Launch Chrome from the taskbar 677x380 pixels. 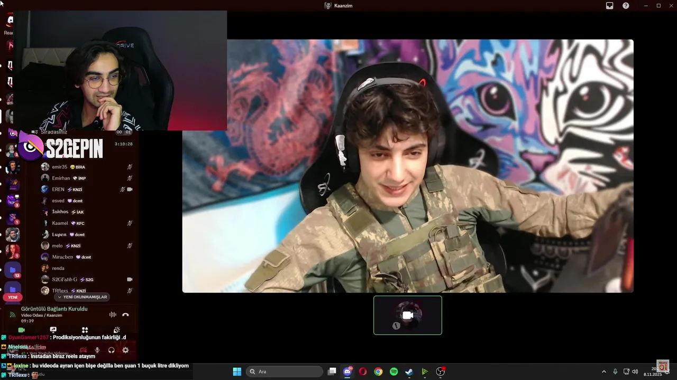pyautogui.click(x=378, y=372)
